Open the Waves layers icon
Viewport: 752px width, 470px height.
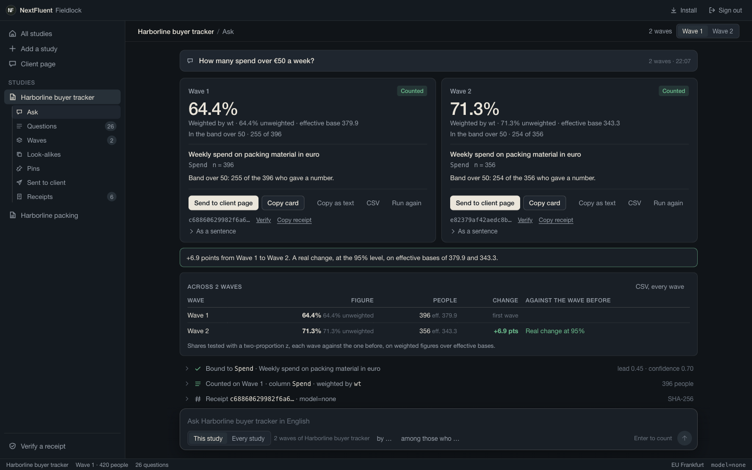(19, 140)
